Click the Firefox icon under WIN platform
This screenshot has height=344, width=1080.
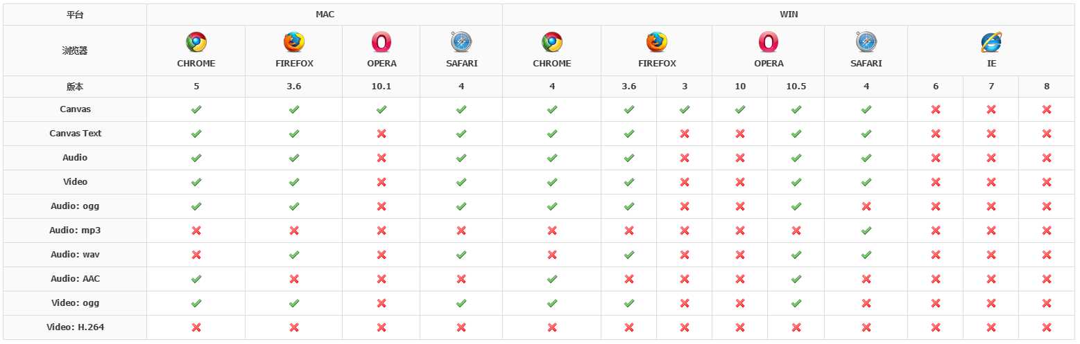tap(656, 43)
